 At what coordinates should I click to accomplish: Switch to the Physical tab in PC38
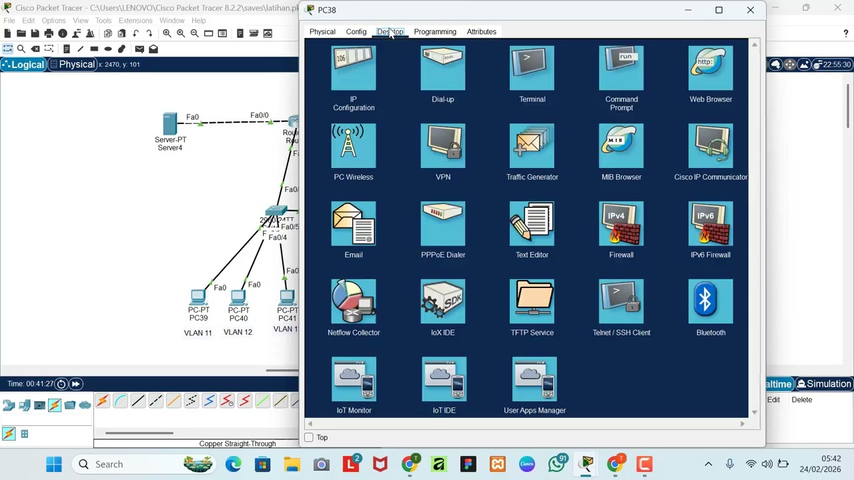[x=322, y=31]
